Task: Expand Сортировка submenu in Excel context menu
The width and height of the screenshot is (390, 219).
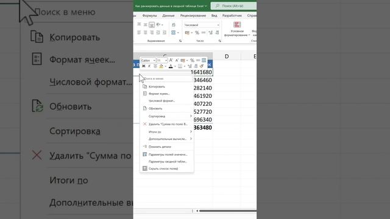Action: 167,116
